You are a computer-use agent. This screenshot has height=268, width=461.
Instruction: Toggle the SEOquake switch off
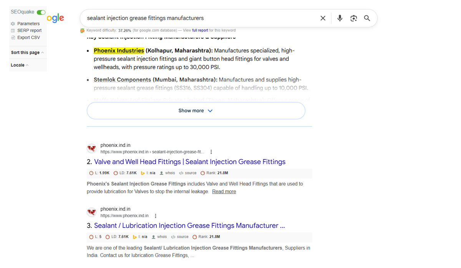(41, 13)
